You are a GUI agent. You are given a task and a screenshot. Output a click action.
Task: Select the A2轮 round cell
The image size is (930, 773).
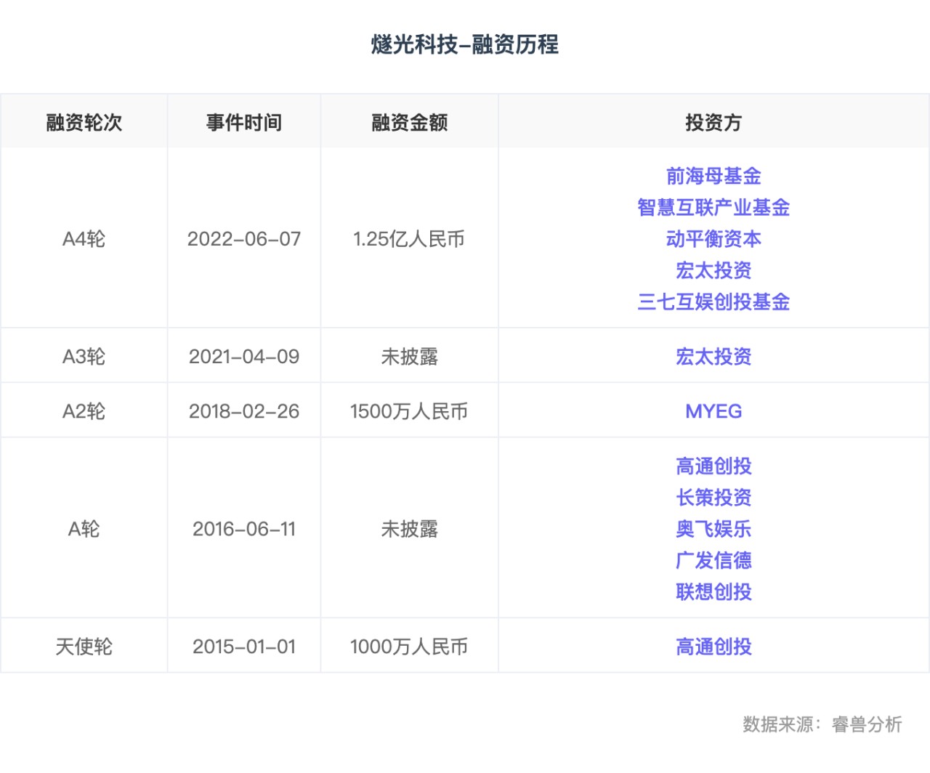pyautogui.click(x=84, y=411)
